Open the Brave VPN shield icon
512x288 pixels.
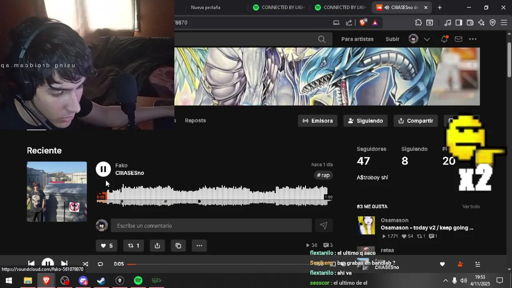[x=492, y=22]
